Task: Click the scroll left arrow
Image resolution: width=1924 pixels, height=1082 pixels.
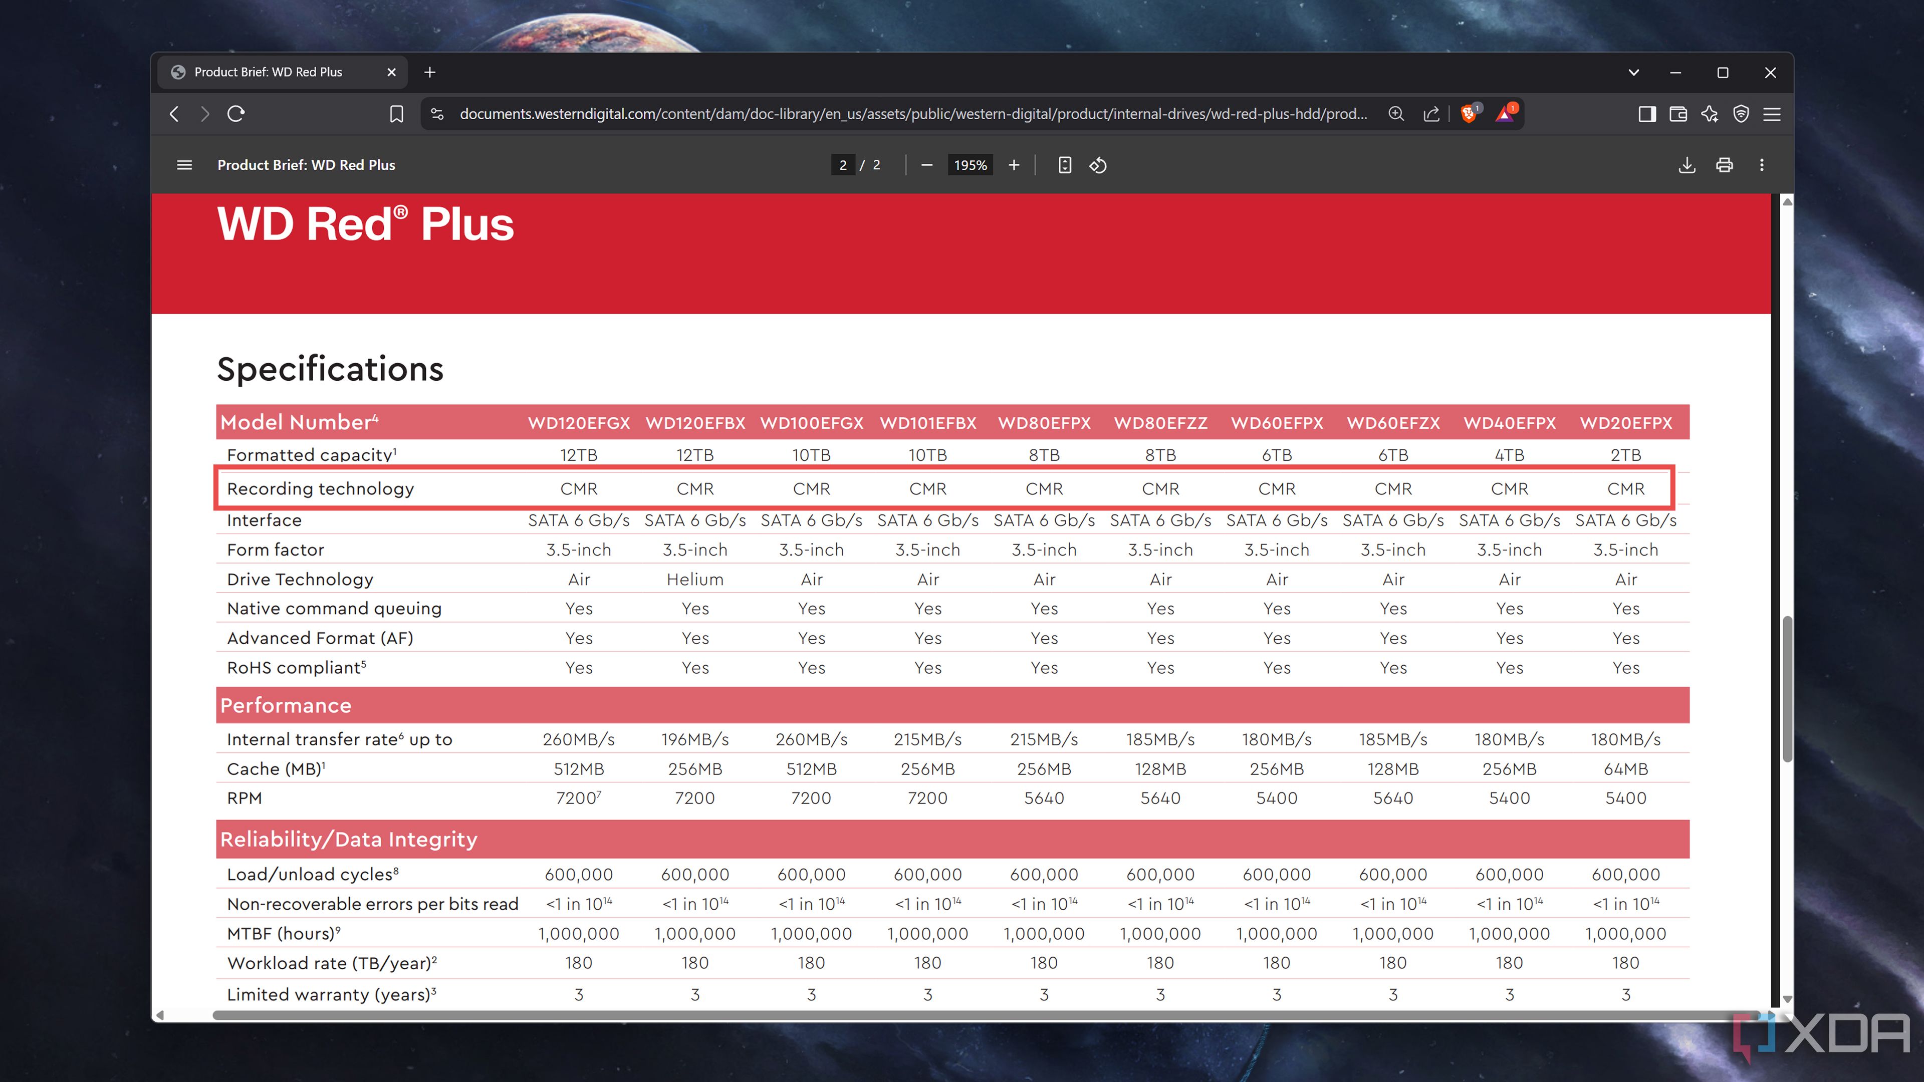Action: click(160, 1015)
